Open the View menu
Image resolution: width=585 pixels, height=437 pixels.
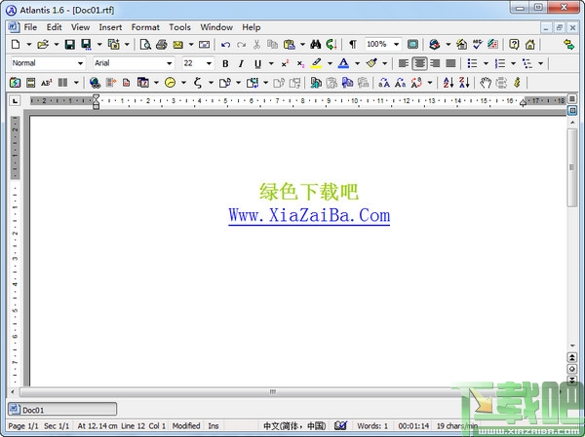coord(80,27)
